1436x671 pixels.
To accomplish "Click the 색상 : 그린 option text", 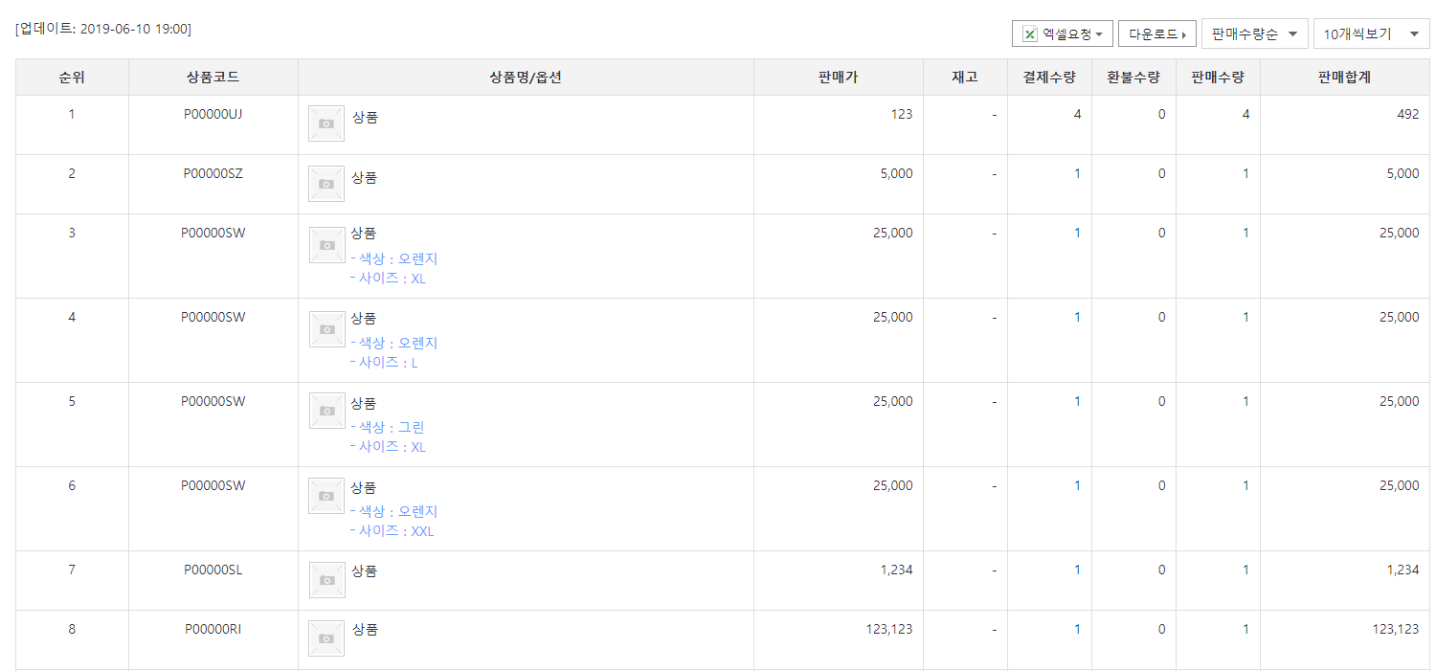I will [x=391, y=428].
